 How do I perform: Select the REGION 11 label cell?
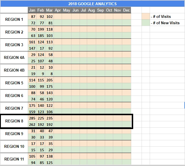coord(14,159)
